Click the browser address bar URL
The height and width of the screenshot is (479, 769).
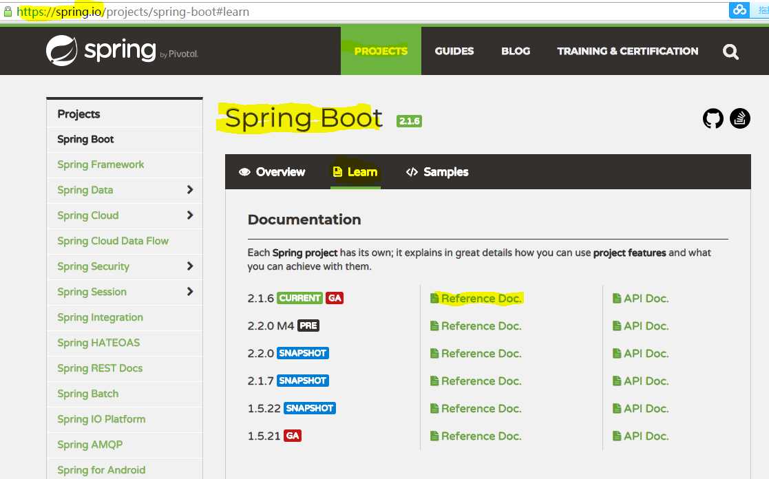tap(133, 12)
